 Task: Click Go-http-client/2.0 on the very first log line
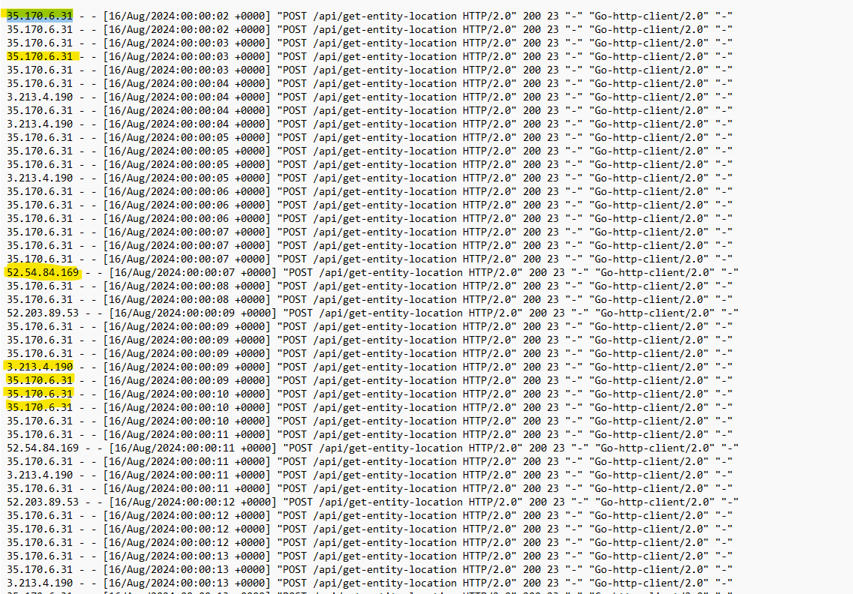[648, 16]
